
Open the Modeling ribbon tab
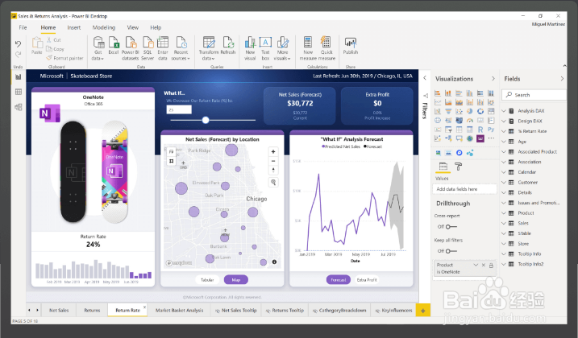click(x=103, y=27)
